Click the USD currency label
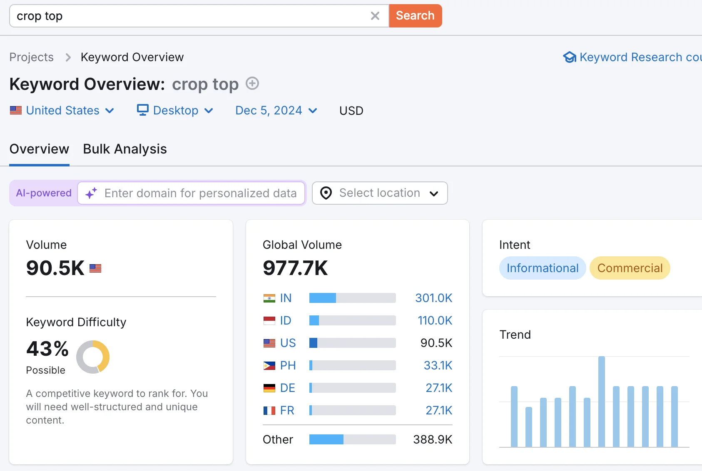 point(351,111)
